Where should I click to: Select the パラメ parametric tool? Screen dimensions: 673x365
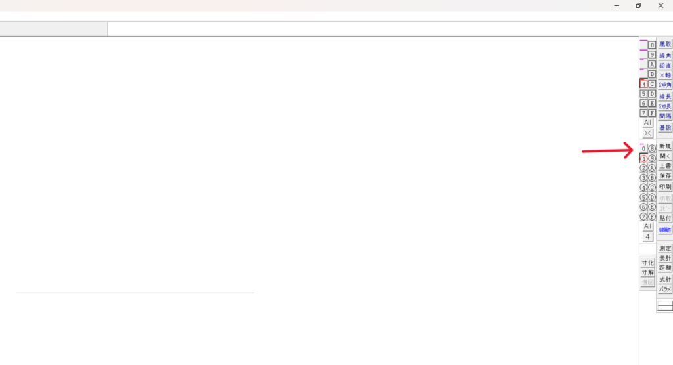pyautogui.click(x=665, y=289)
